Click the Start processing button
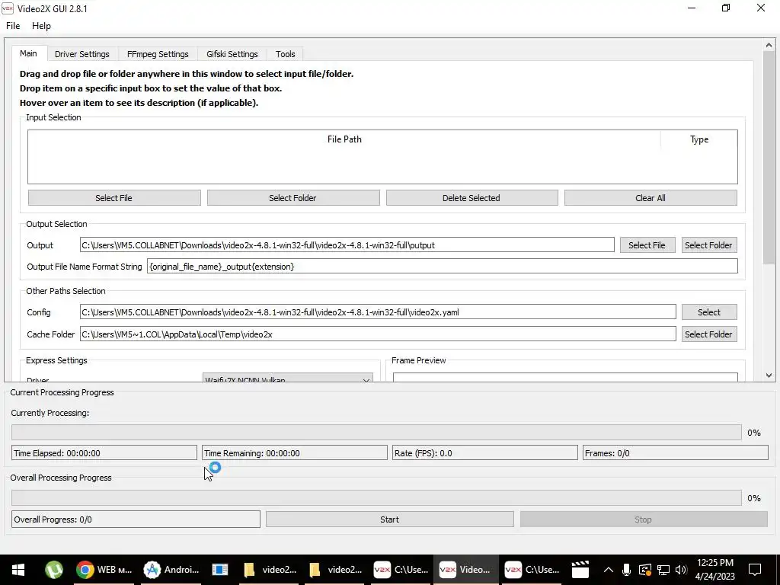Image resolution: width=780 pixels, height=585 pixels. [389, 519]
